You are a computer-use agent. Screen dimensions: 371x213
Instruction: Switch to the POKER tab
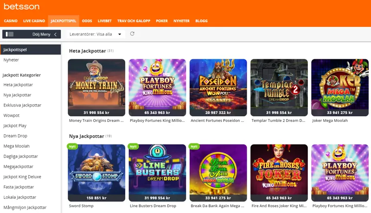coord(162,21)
